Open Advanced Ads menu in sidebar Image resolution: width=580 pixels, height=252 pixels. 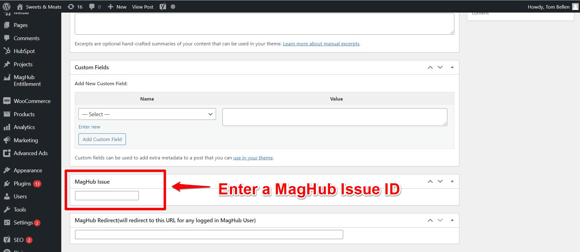[31, 153]
